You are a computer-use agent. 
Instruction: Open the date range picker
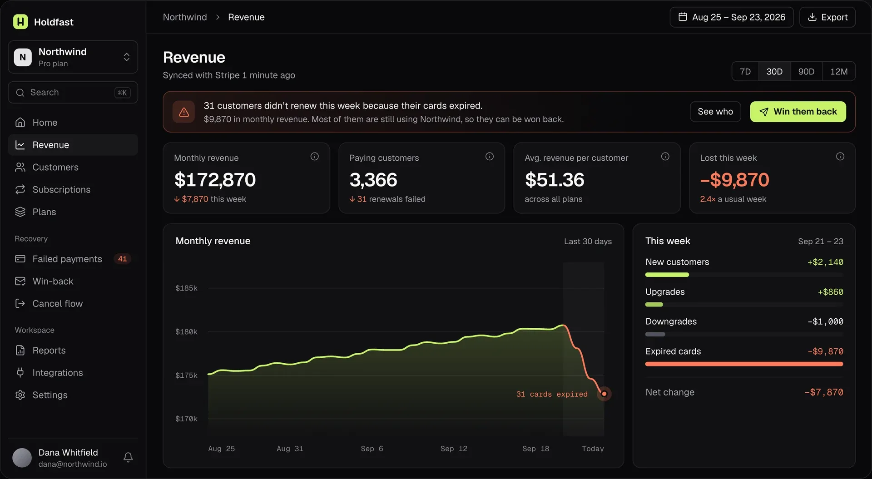point(732,17)
